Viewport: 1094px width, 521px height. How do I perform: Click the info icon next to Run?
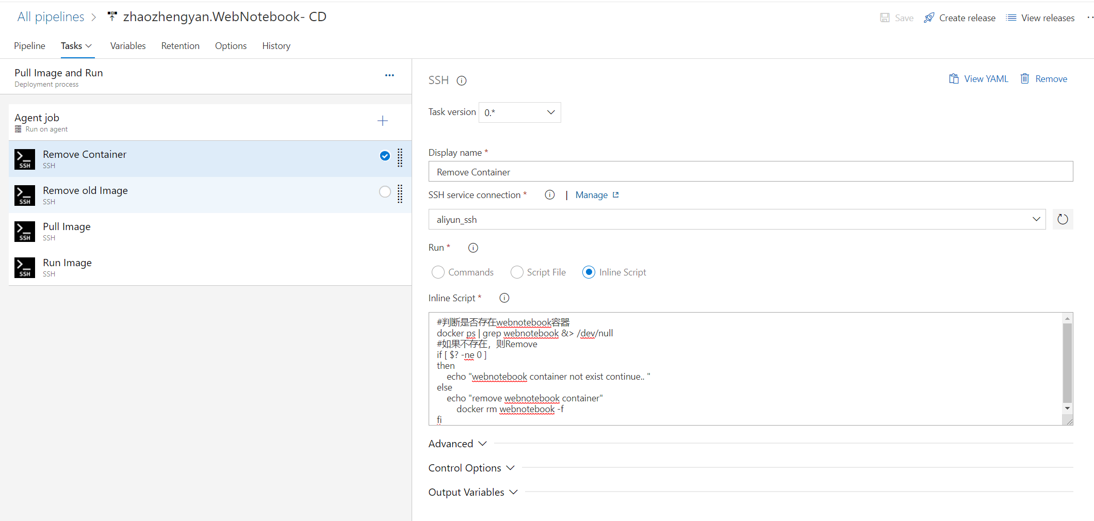point(472,248)
